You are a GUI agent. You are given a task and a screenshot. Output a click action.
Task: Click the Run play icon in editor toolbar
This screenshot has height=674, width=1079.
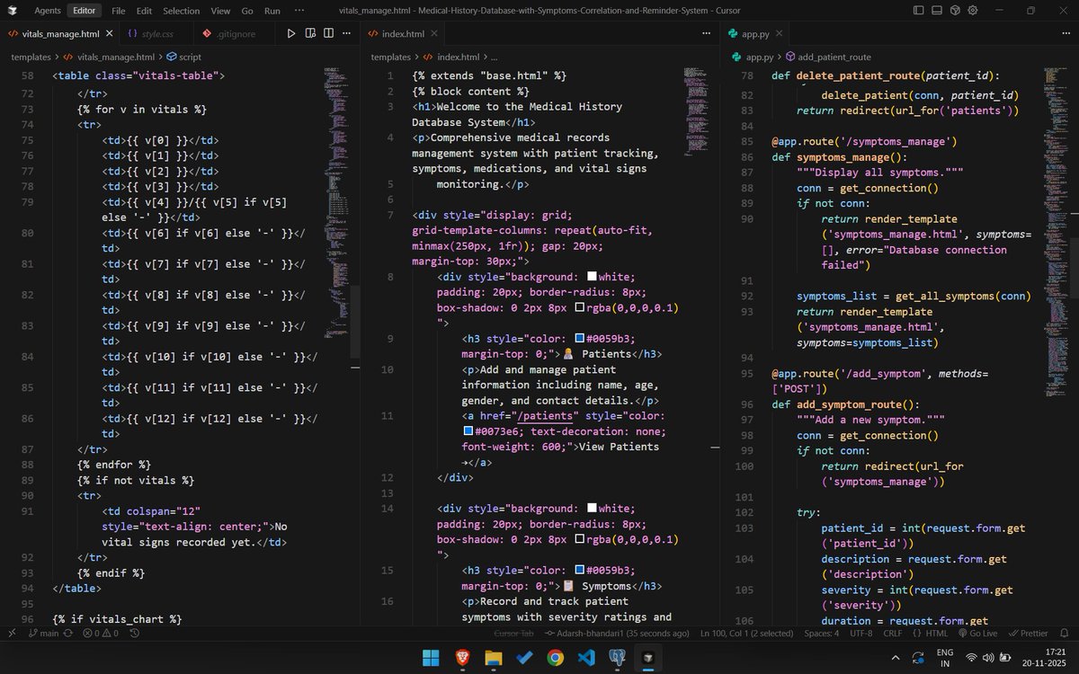tap(290, 33)
